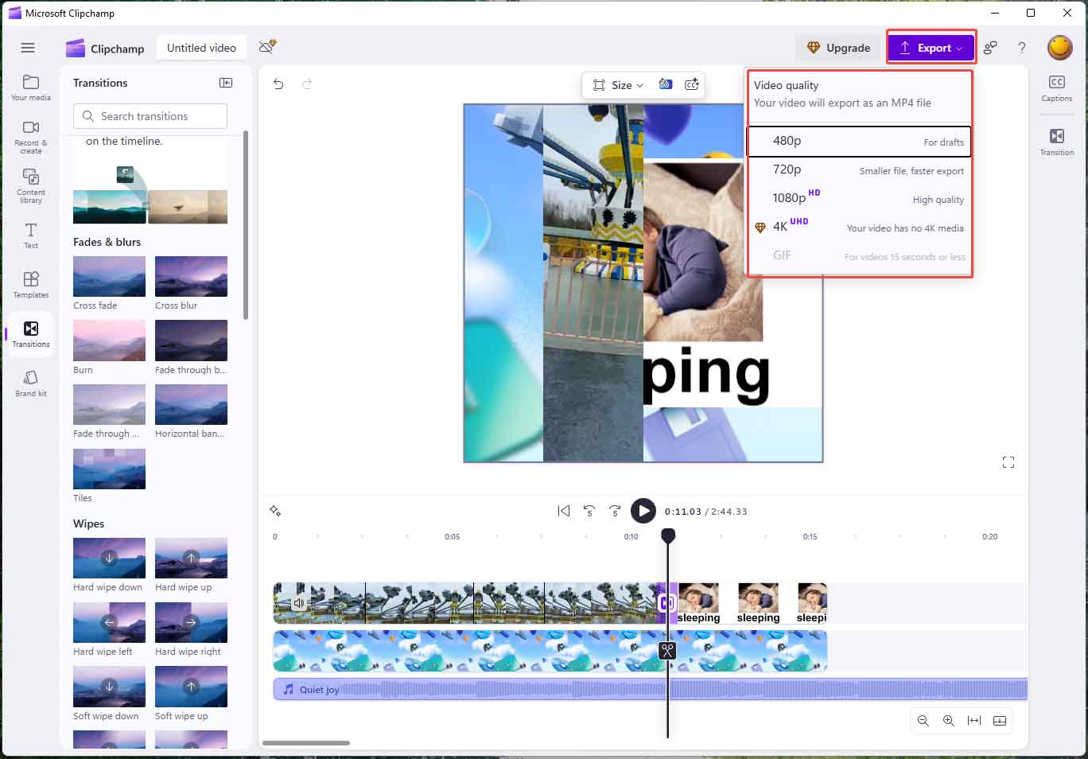Open the Record & create panel
This screenshot has height=759, width=1088.
(x=30, y=135)
